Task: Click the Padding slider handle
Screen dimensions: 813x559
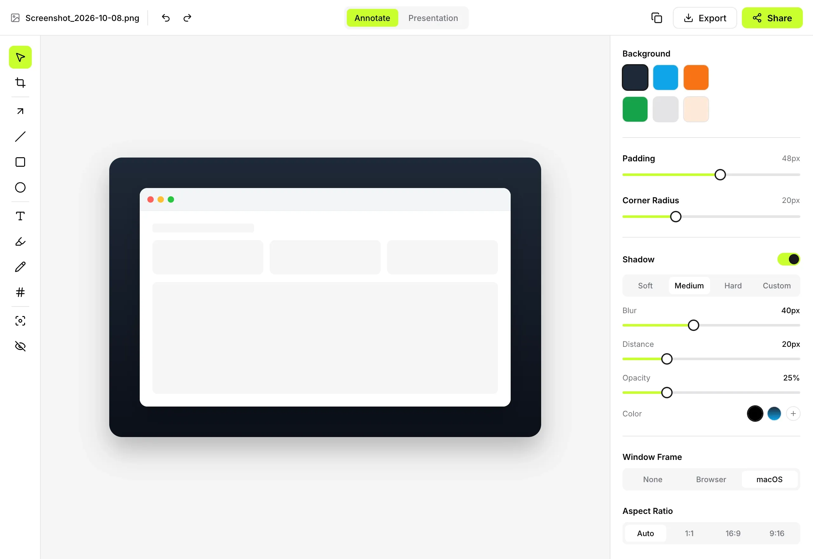Action: pyautogui.click(x=720, y=175)
